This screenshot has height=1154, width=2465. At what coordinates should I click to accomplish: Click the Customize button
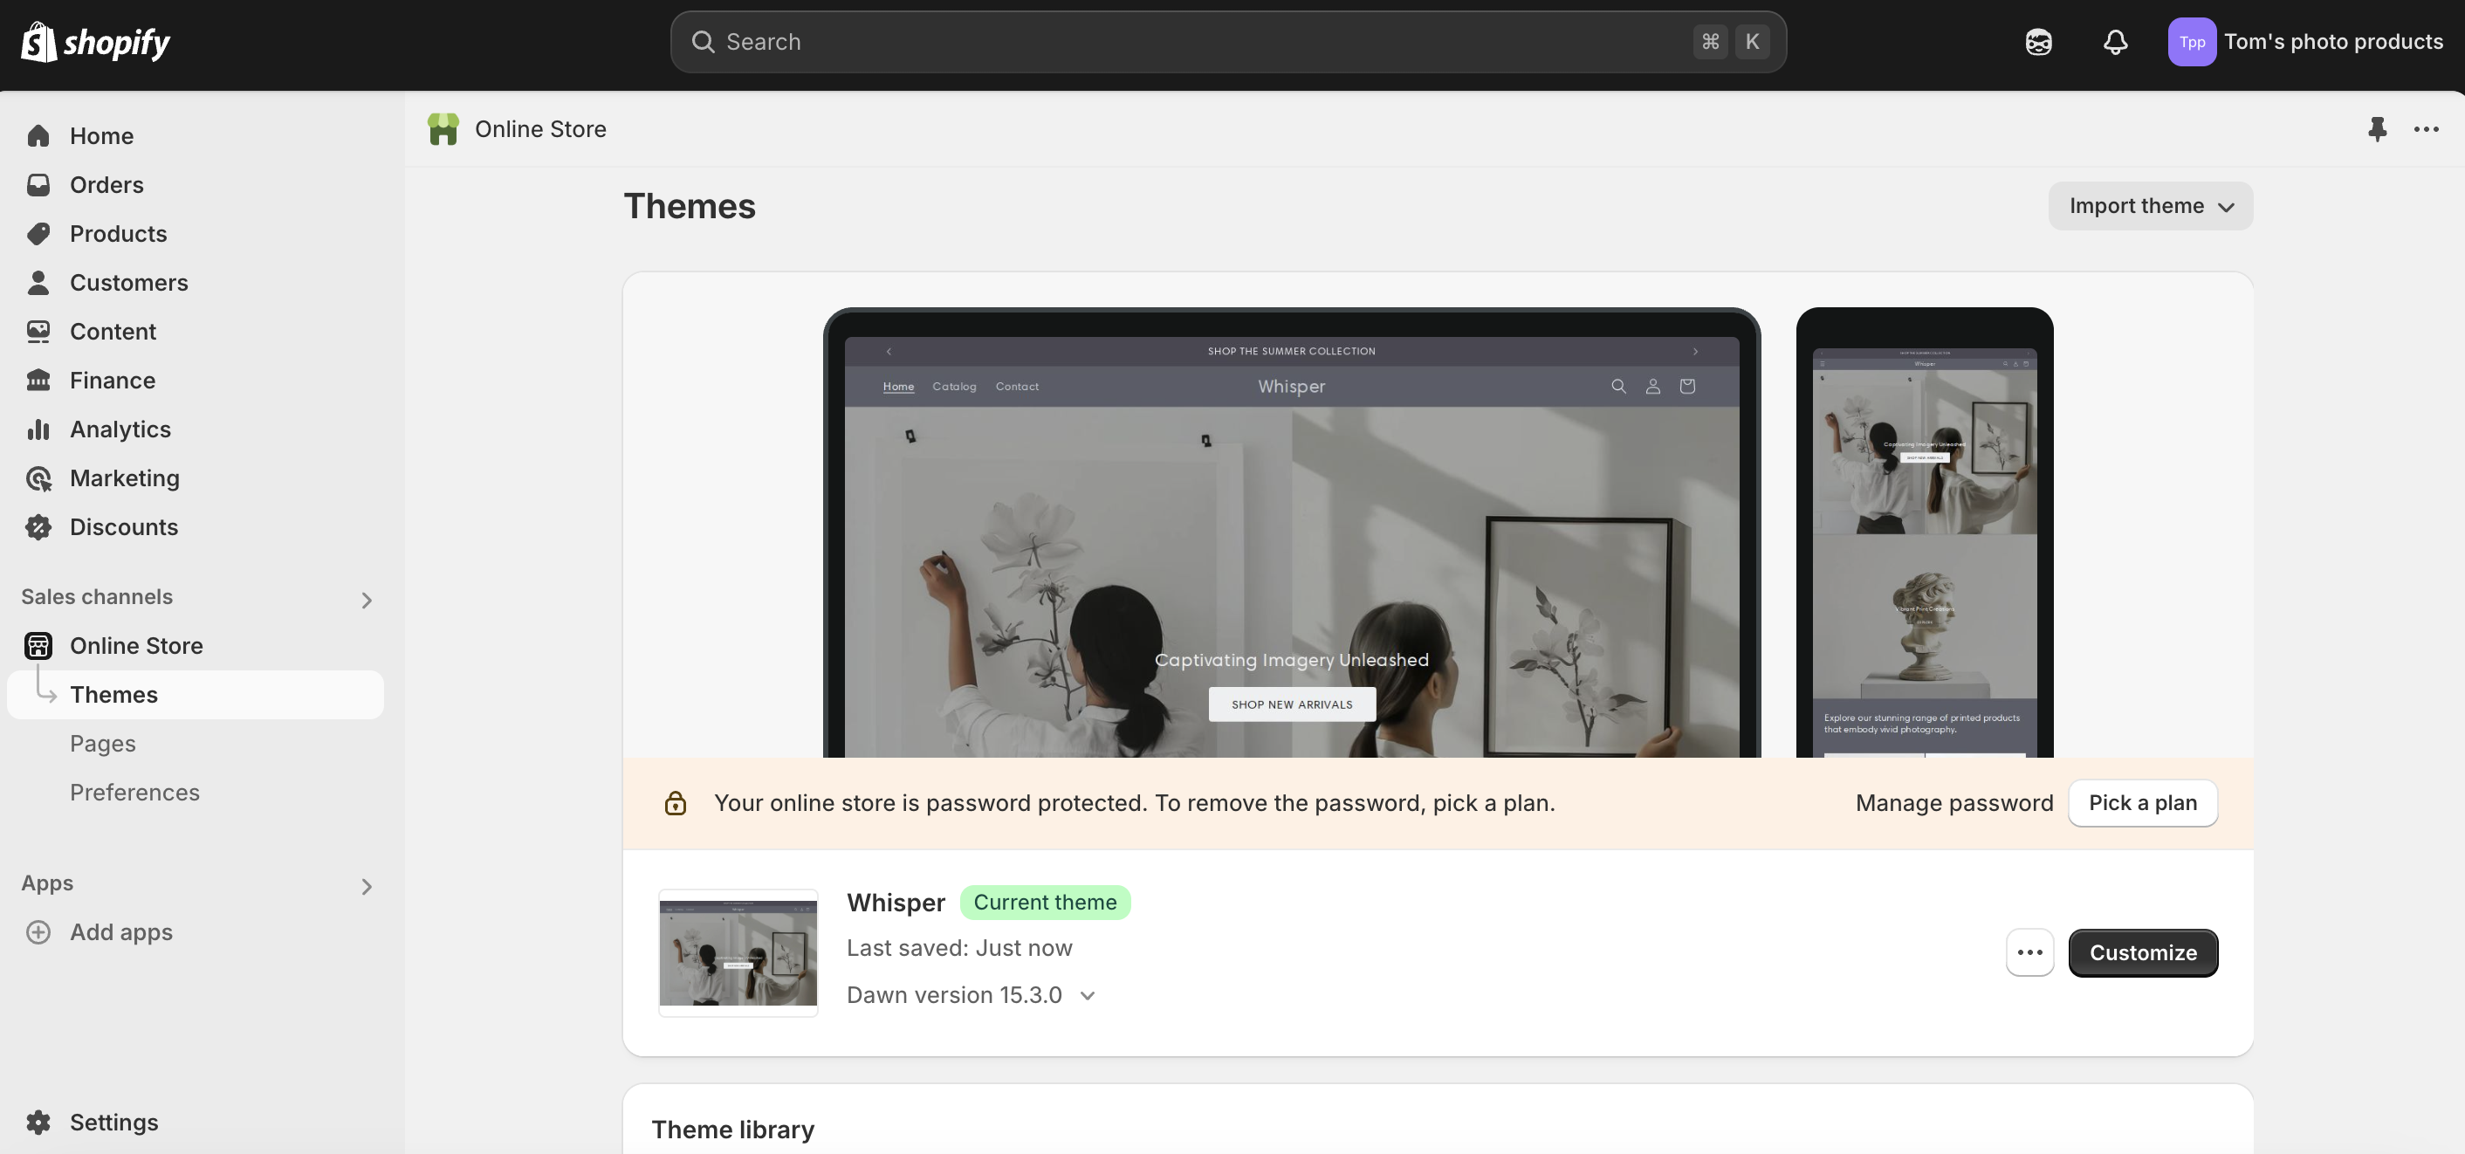pos(2143,952)
